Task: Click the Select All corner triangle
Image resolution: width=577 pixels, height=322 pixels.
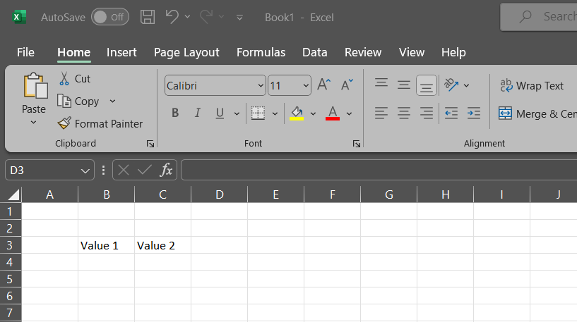Action: pyautogui.click(x=13, y=194)
